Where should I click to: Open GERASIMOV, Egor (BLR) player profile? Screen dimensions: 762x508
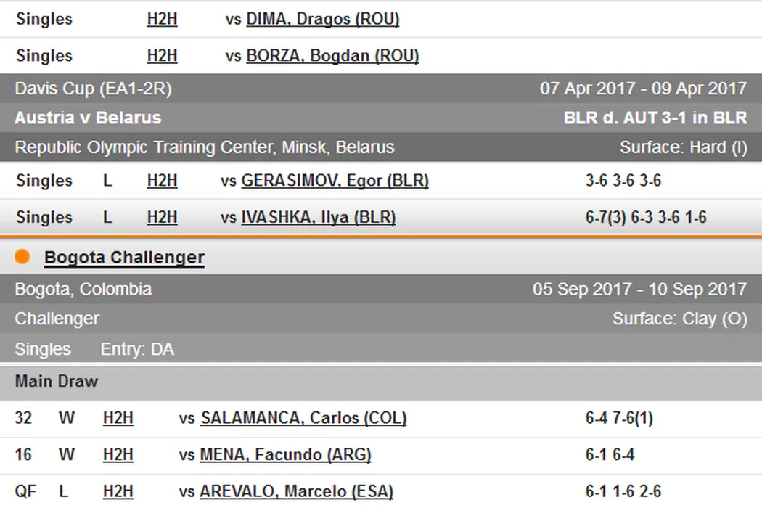click(335, 181)
